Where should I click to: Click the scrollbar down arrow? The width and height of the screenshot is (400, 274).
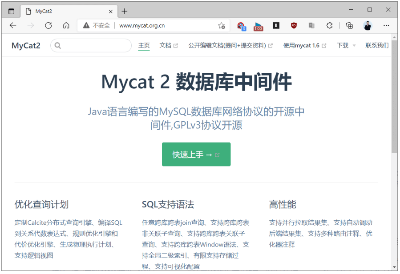coord(394,267)
